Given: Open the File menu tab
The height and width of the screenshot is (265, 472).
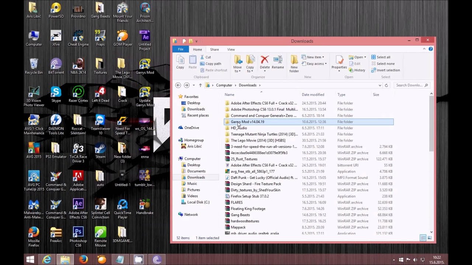Looking at the screenshot, I should (181, 49).
